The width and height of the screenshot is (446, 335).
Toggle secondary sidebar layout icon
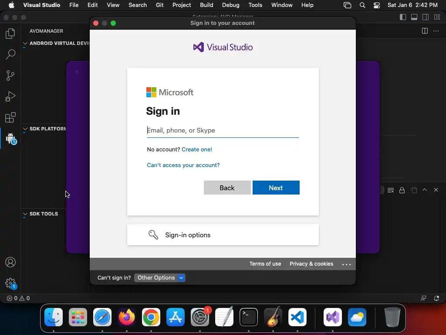[x=426, y=17]
